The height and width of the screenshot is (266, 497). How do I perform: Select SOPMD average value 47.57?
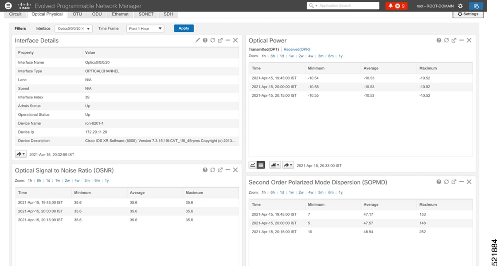coord(368,223)
